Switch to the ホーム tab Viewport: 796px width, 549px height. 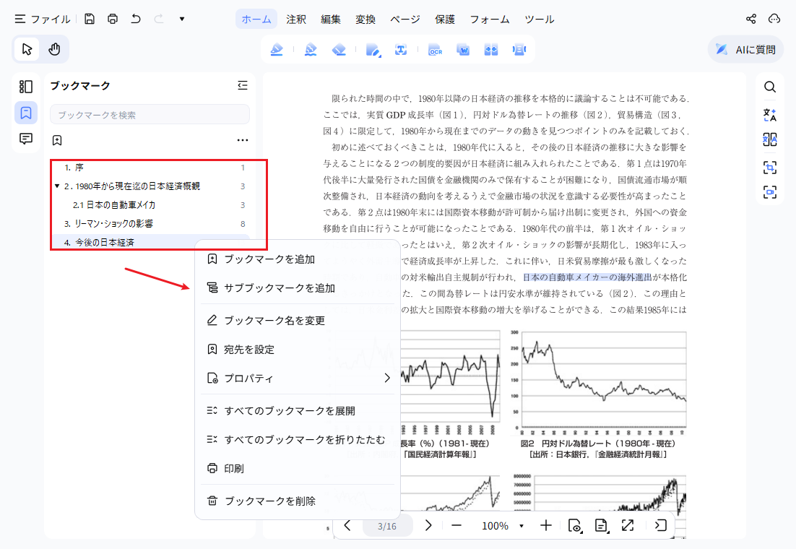point(256,20)
